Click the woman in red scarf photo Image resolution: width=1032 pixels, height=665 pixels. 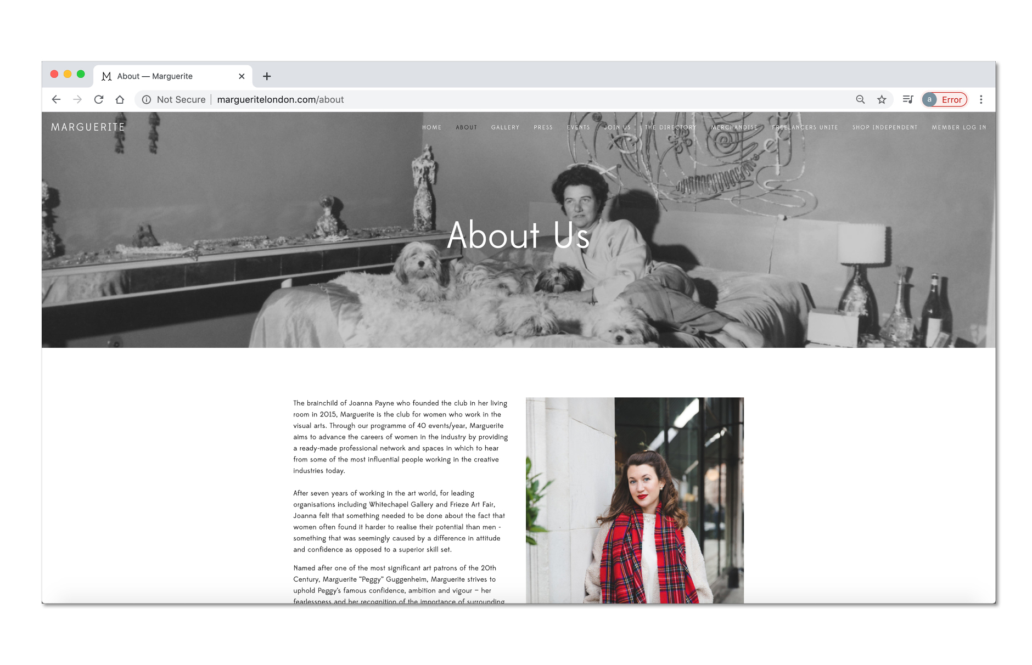pyautogui.click(x=635, y=500)
